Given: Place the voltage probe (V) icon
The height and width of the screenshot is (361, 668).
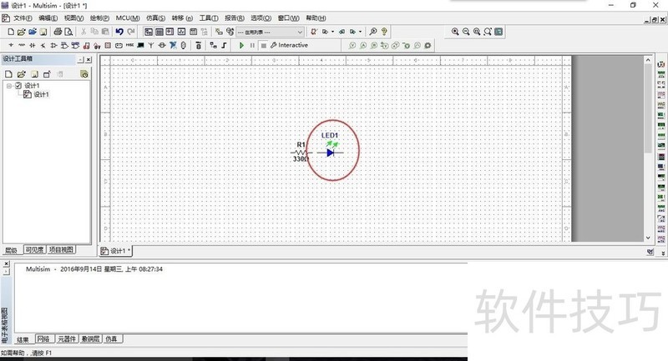Looking at the screenshot, I should click(352, 45).
